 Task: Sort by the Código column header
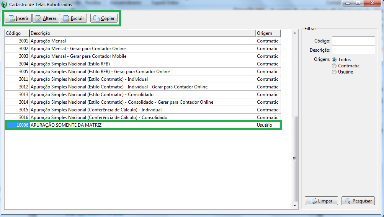[x=17, y=33]
